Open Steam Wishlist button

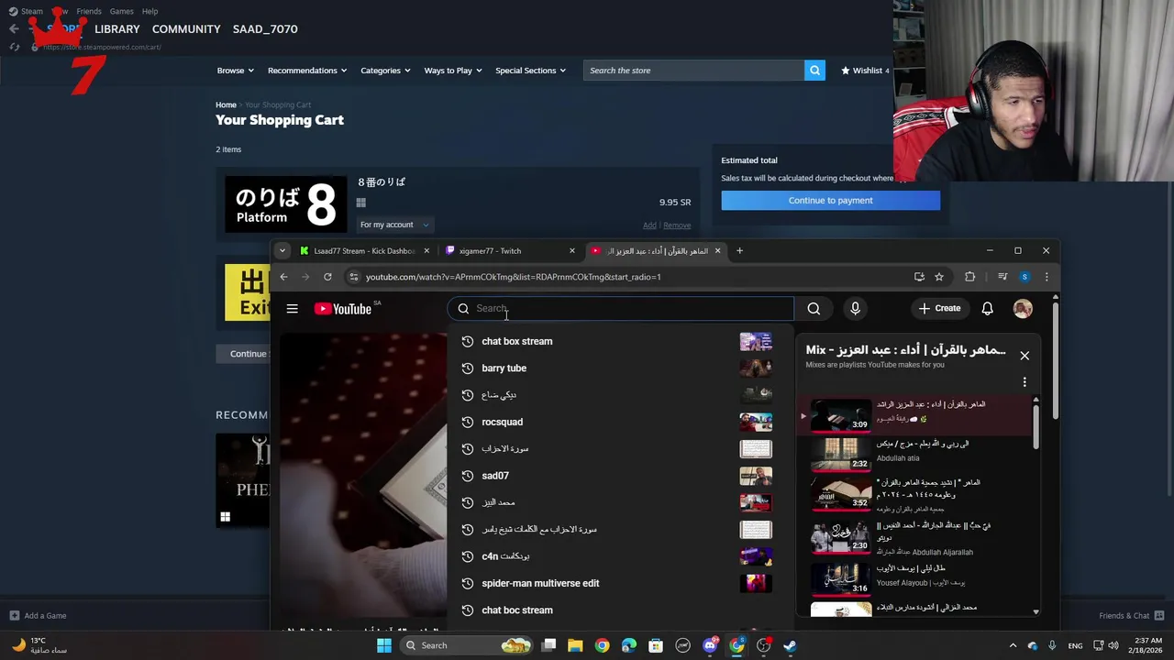(x=865, y=71)
